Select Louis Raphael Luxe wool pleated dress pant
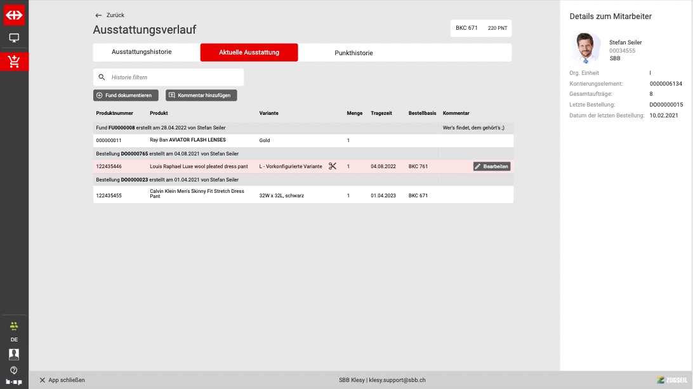This screenshot has height=389, width=693. [199, 167]
